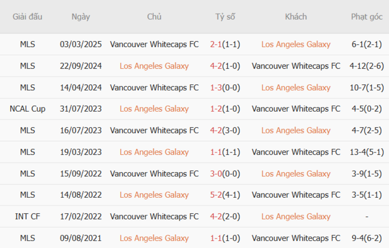Click Vancouver Whitecaps FC in 16/07/2023 row
The height and width of the screenshot is (248, 389).
pos(154,130)
